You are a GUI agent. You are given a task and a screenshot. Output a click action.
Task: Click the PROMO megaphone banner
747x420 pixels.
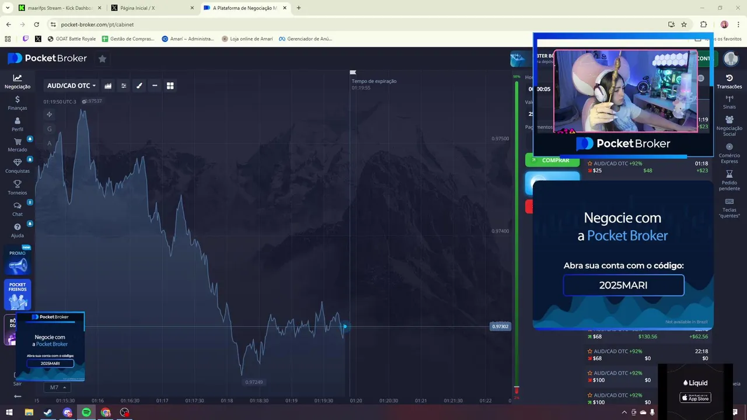click(18, 261)
